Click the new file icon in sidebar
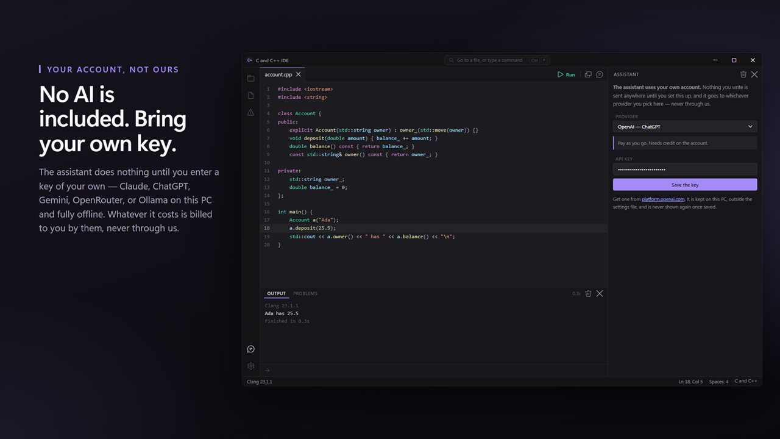Screen dimensions: 780x439 click(250, 96)
